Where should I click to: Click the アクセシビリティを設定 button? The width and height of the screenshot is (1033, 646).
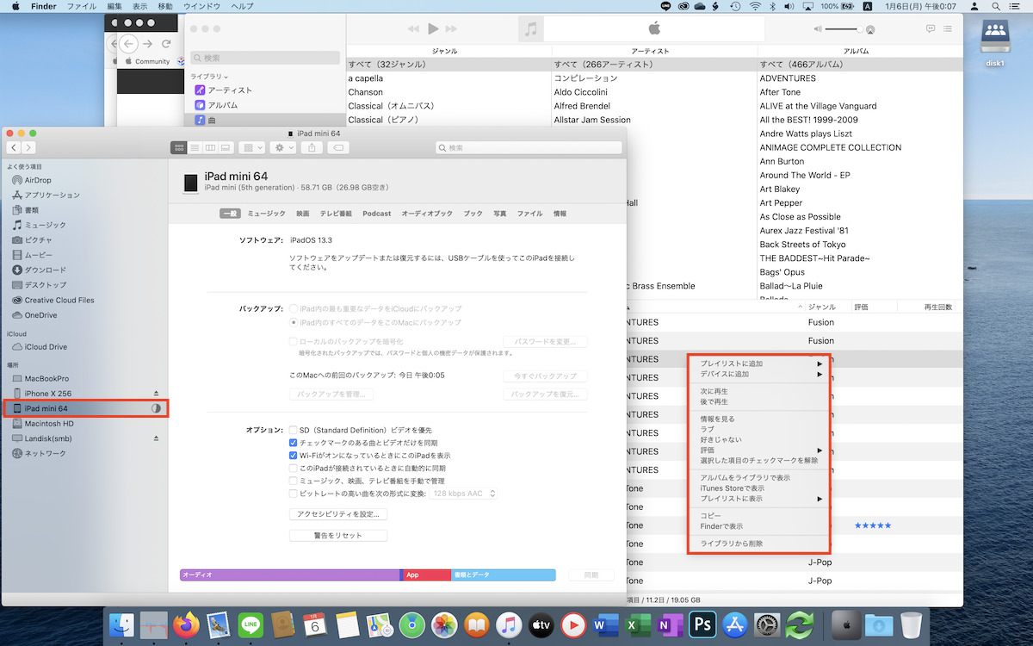338,514
